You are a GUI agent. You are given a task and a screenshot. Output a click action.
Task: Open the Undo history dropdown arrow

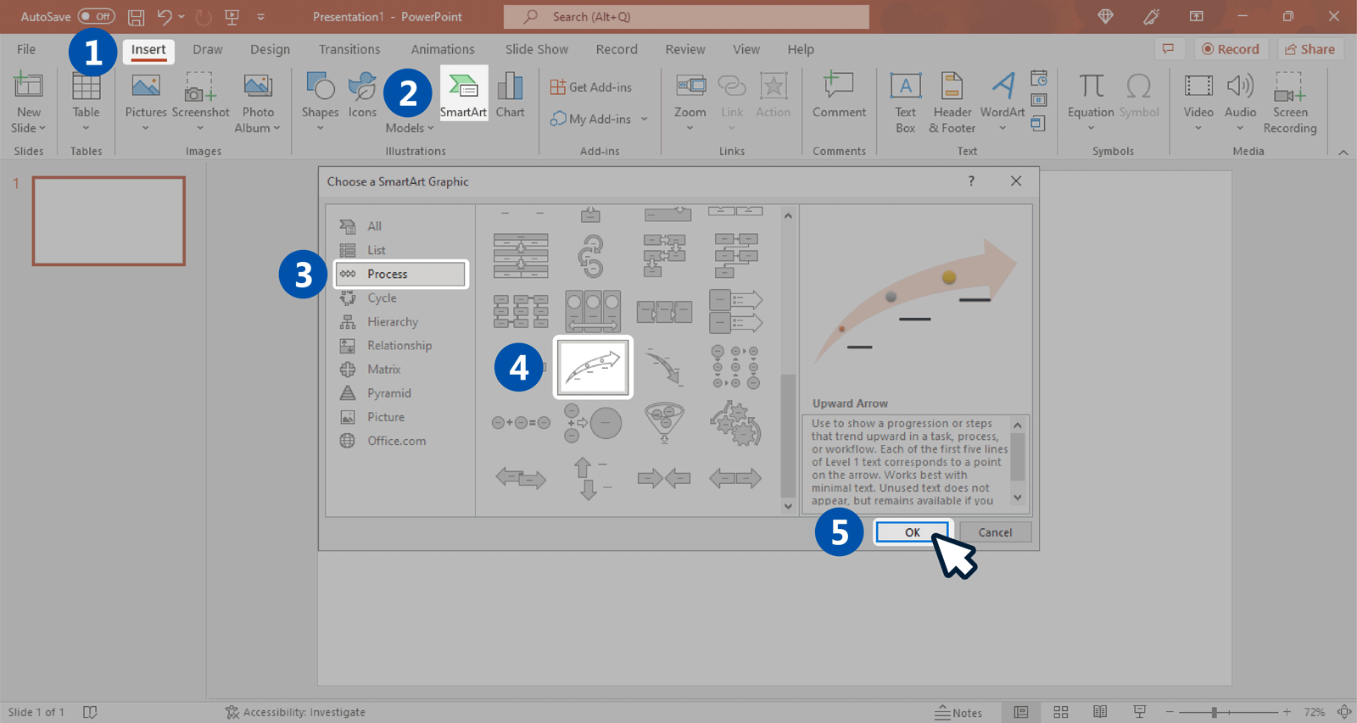[x=181, y=16]
